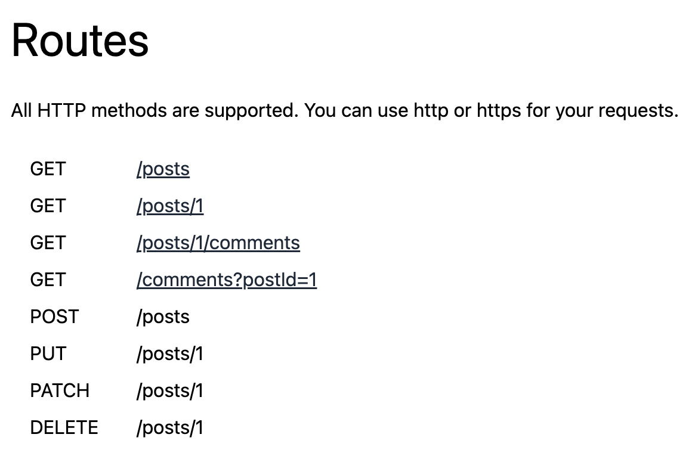The image size is (698, 459).
Task: Click the DELETE method label
Action: (64, 427)
